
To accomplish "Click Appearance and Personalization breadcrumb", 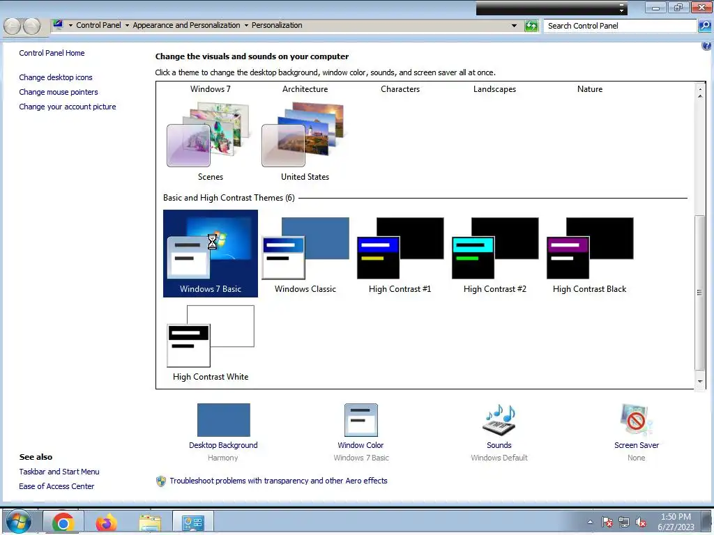I will pos(186,26).
